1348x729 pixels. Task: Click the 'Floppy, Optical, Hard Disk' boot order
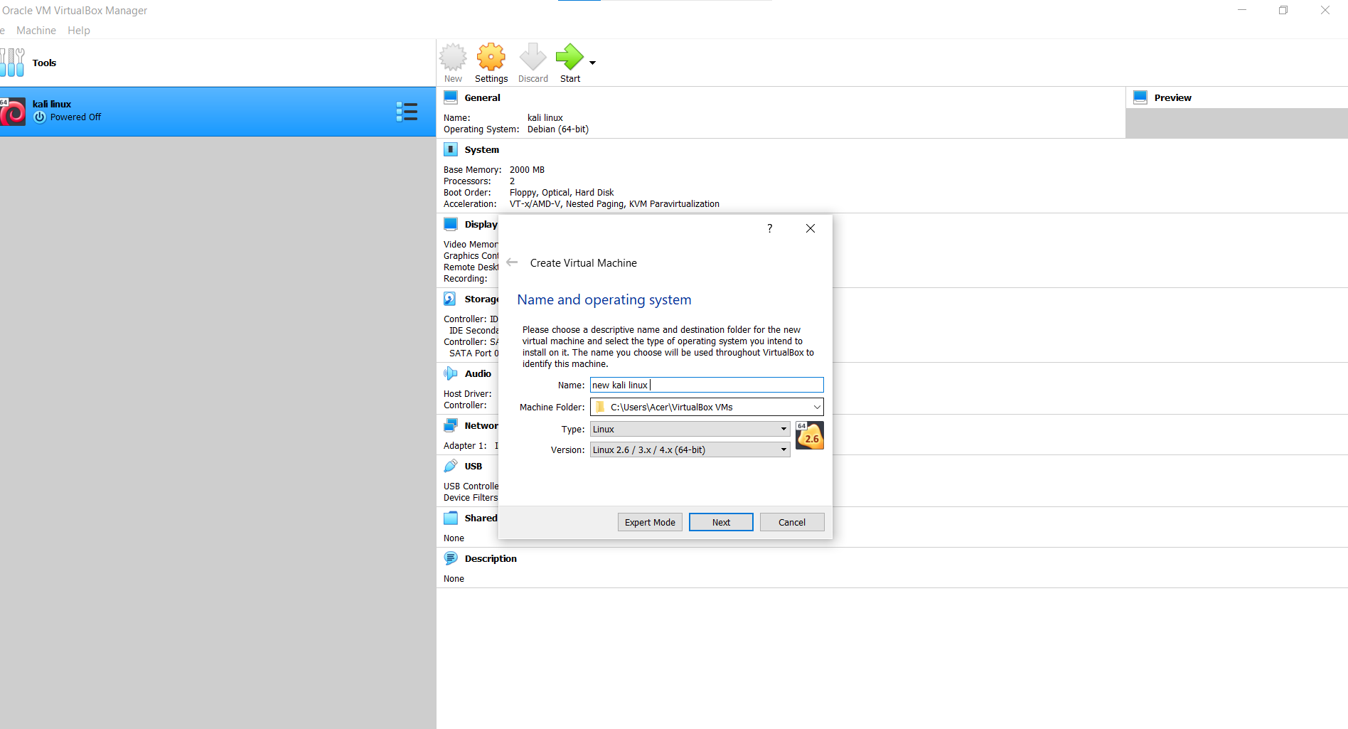click(x=562, y=193)
